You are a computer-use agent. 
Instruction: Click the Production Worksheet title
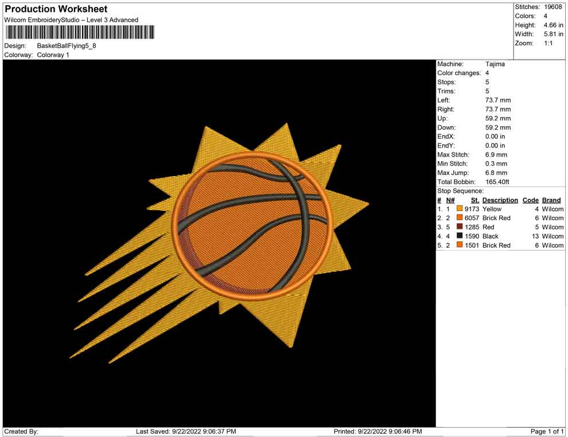click(x=56, y=9)
